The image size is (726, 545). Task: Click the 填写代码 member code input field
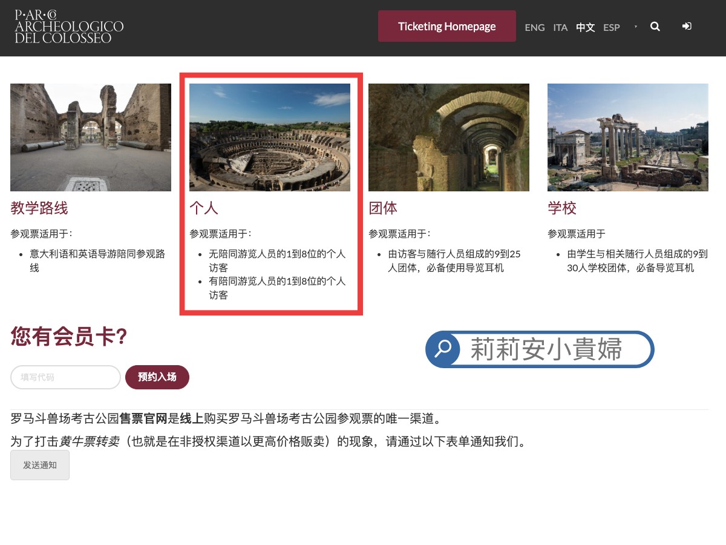65,377
